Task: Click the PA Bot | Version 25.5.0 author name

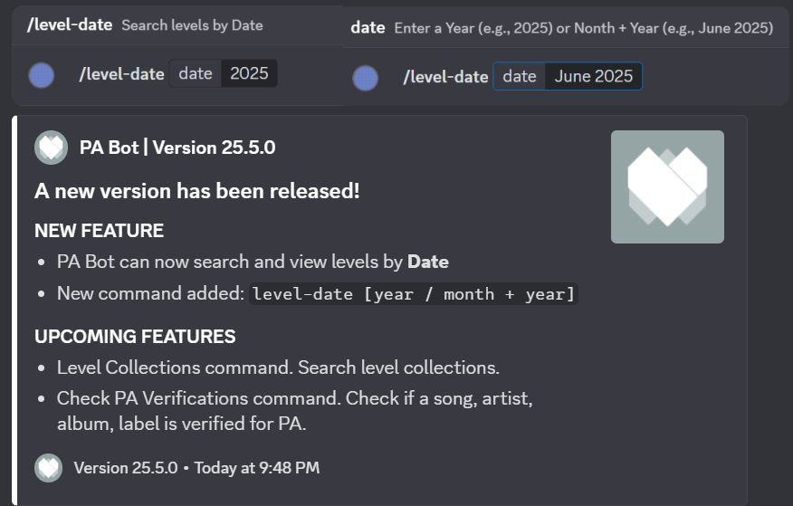Action: pos(177,148)
